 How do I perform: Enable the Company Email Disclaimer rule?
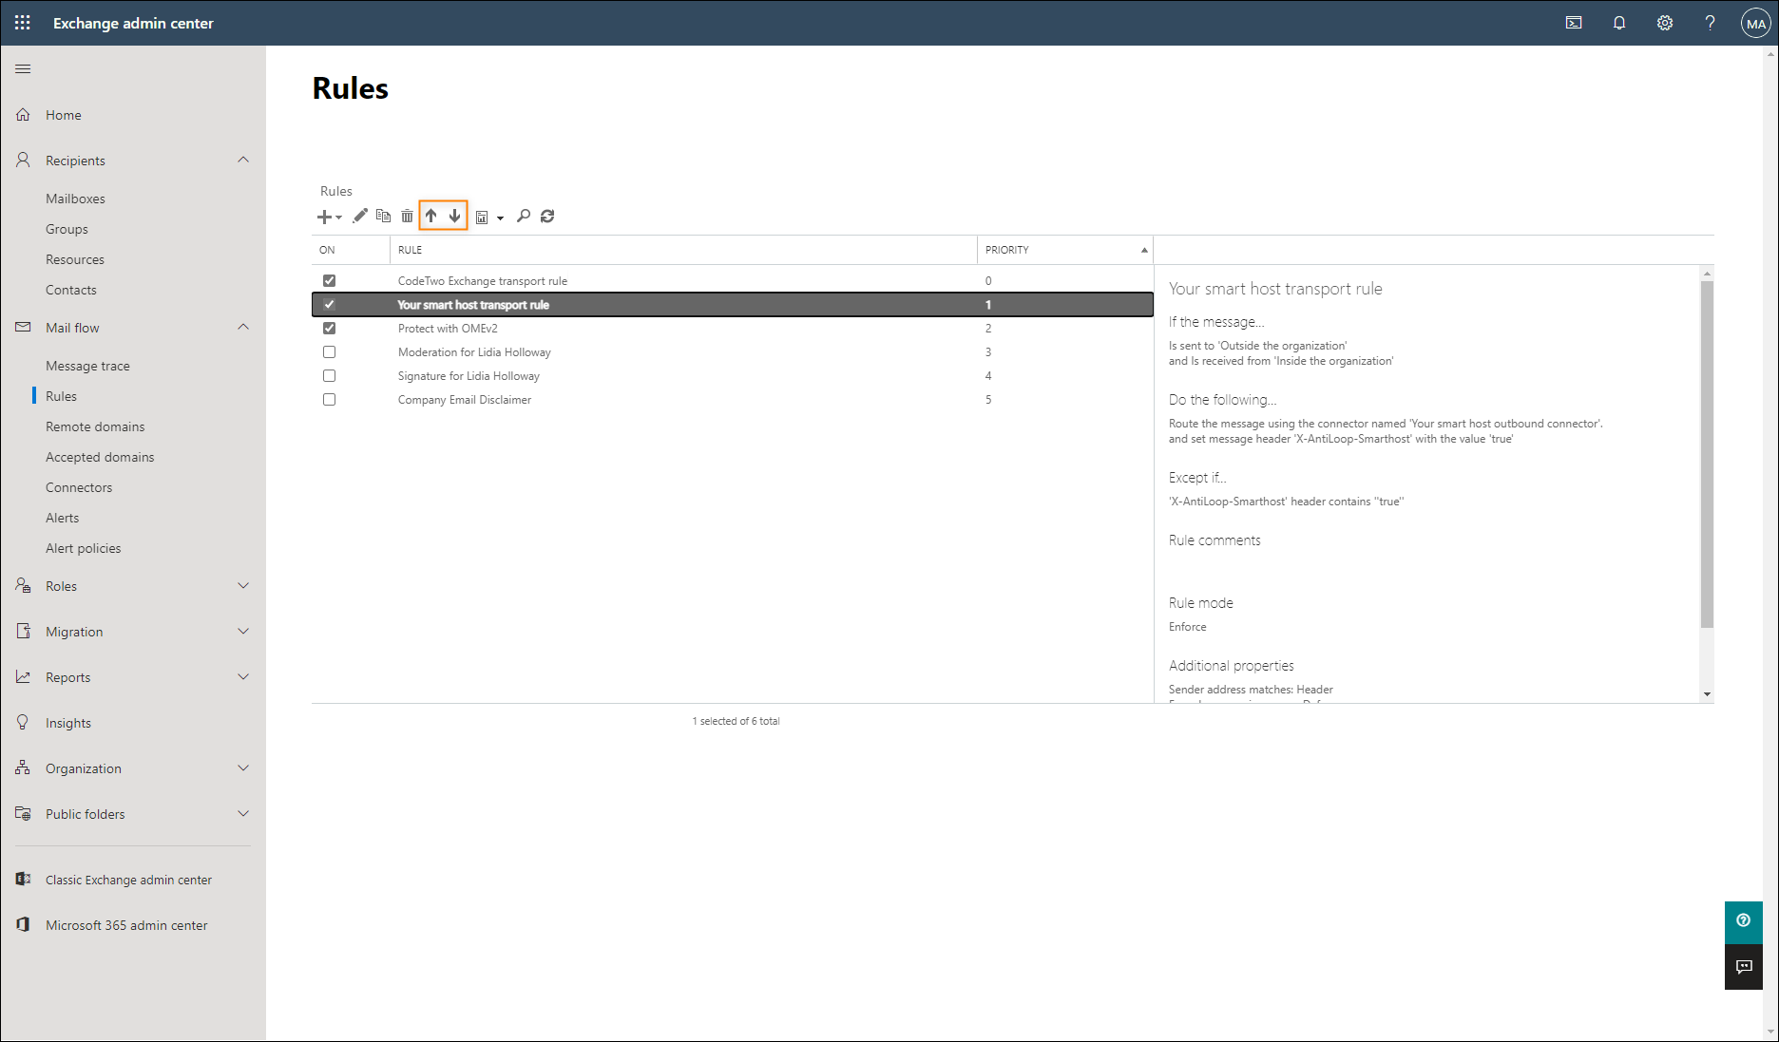329,399
